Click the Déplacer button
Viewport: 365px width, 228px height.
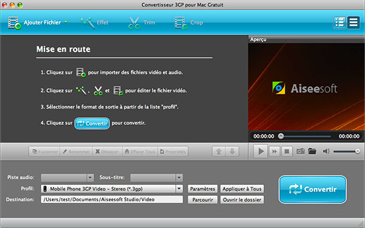click(107, 152)
